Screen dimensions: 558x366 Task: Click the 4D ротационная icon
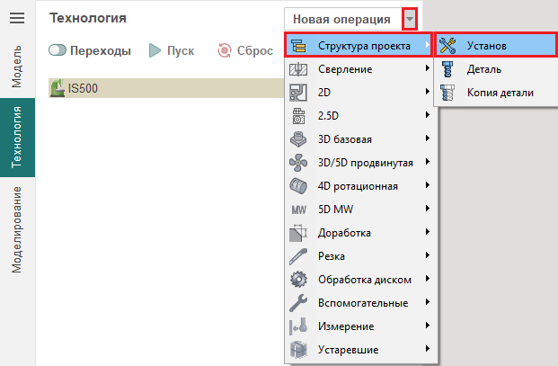[x=299, y=185]
